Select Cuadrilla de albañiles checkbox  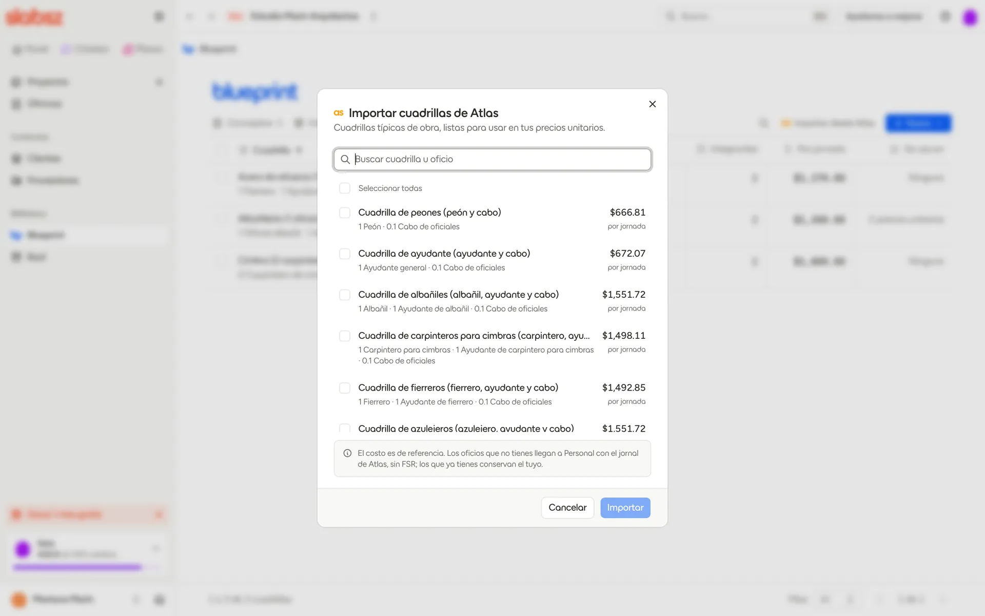coord(345,295)
